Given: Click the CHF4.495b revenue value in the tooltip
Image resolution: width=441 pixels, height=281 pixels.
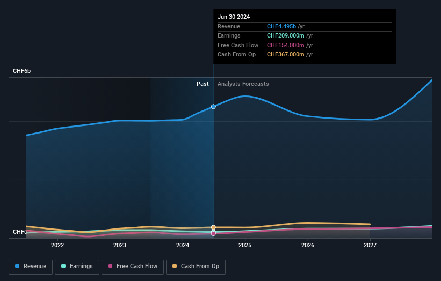Looking at the screenshot, I should [281, 26].
